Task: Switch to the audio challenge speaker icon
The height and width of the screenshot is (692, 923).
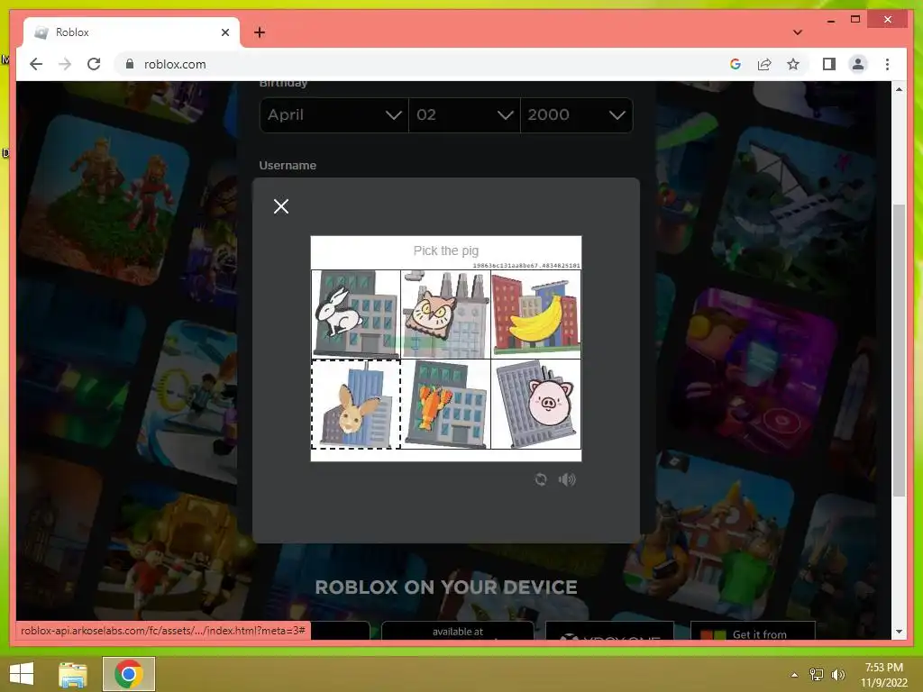Action: 567,479
